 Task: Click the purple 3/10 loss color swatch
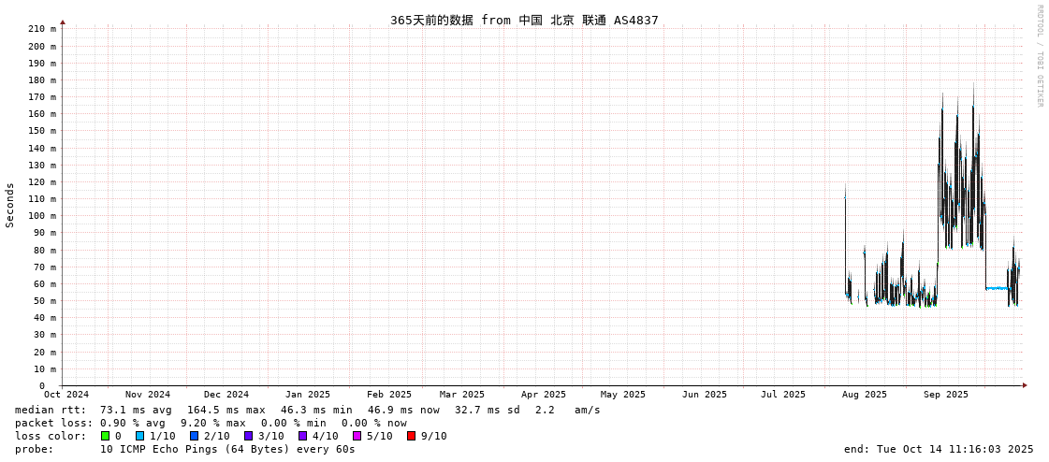point(248,436)
